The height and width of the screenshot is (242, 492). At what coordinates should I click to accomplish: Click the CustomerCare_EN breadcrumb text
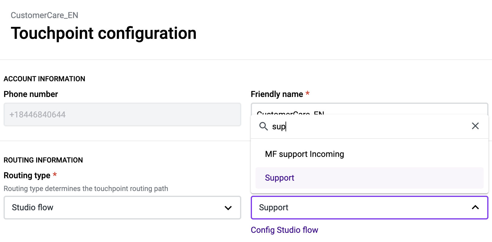pyautogui.click(x=45, y=15)
